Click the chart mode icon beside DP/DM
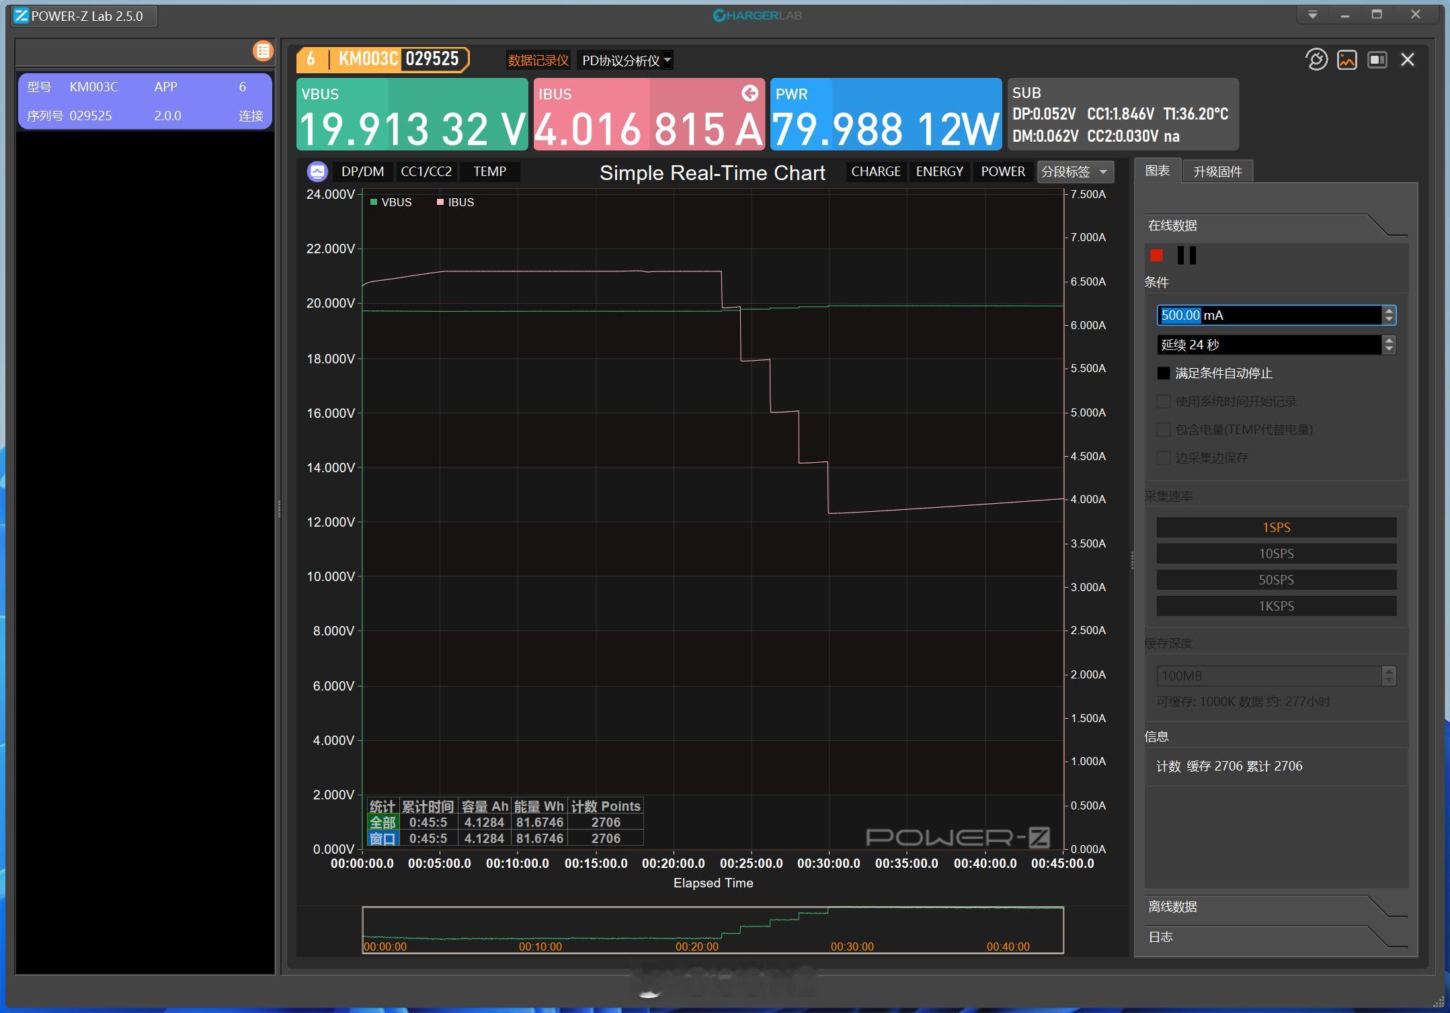Screen dimensions: 1450x1013 pyautogui.click(x=317, y=172)
